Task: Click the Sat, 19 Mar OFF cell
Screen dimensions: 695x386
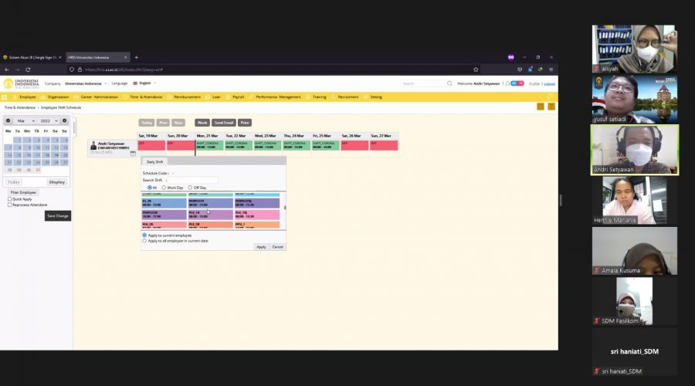Action: point(151,145)
